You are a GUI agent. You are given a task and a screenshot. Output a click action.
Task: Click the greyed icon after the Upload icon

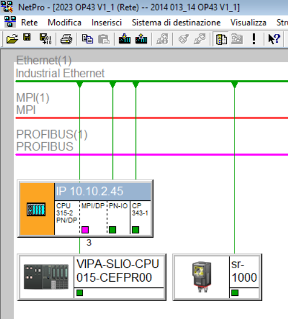click(x=162, y=39)
